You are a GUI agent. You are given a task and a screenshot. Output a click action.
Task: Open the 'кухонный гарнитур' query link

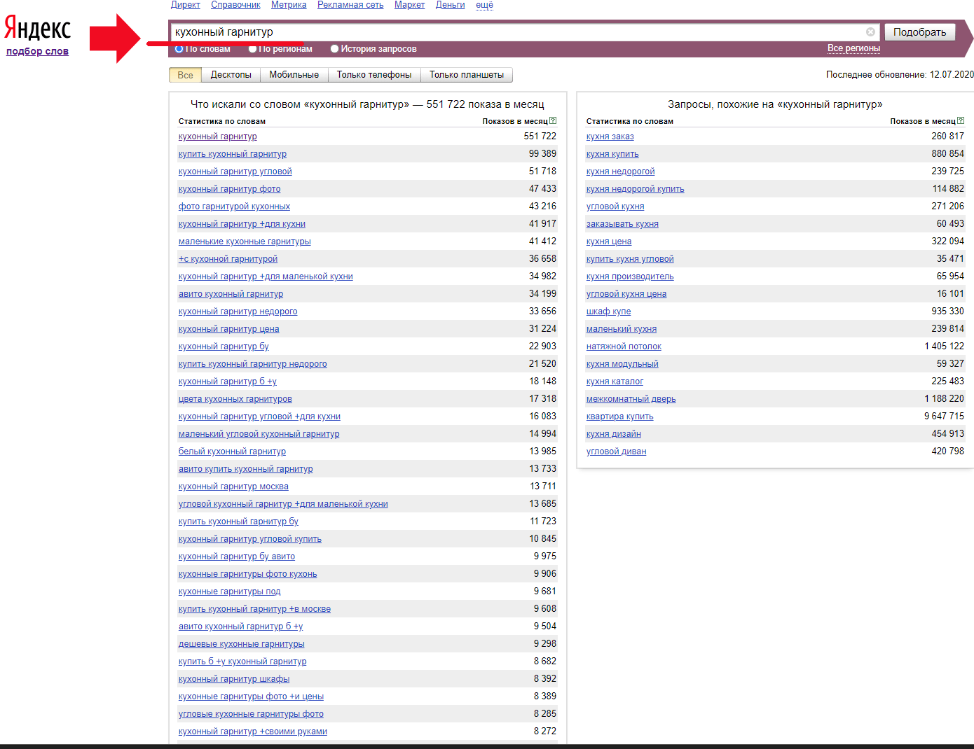(217, 136)
